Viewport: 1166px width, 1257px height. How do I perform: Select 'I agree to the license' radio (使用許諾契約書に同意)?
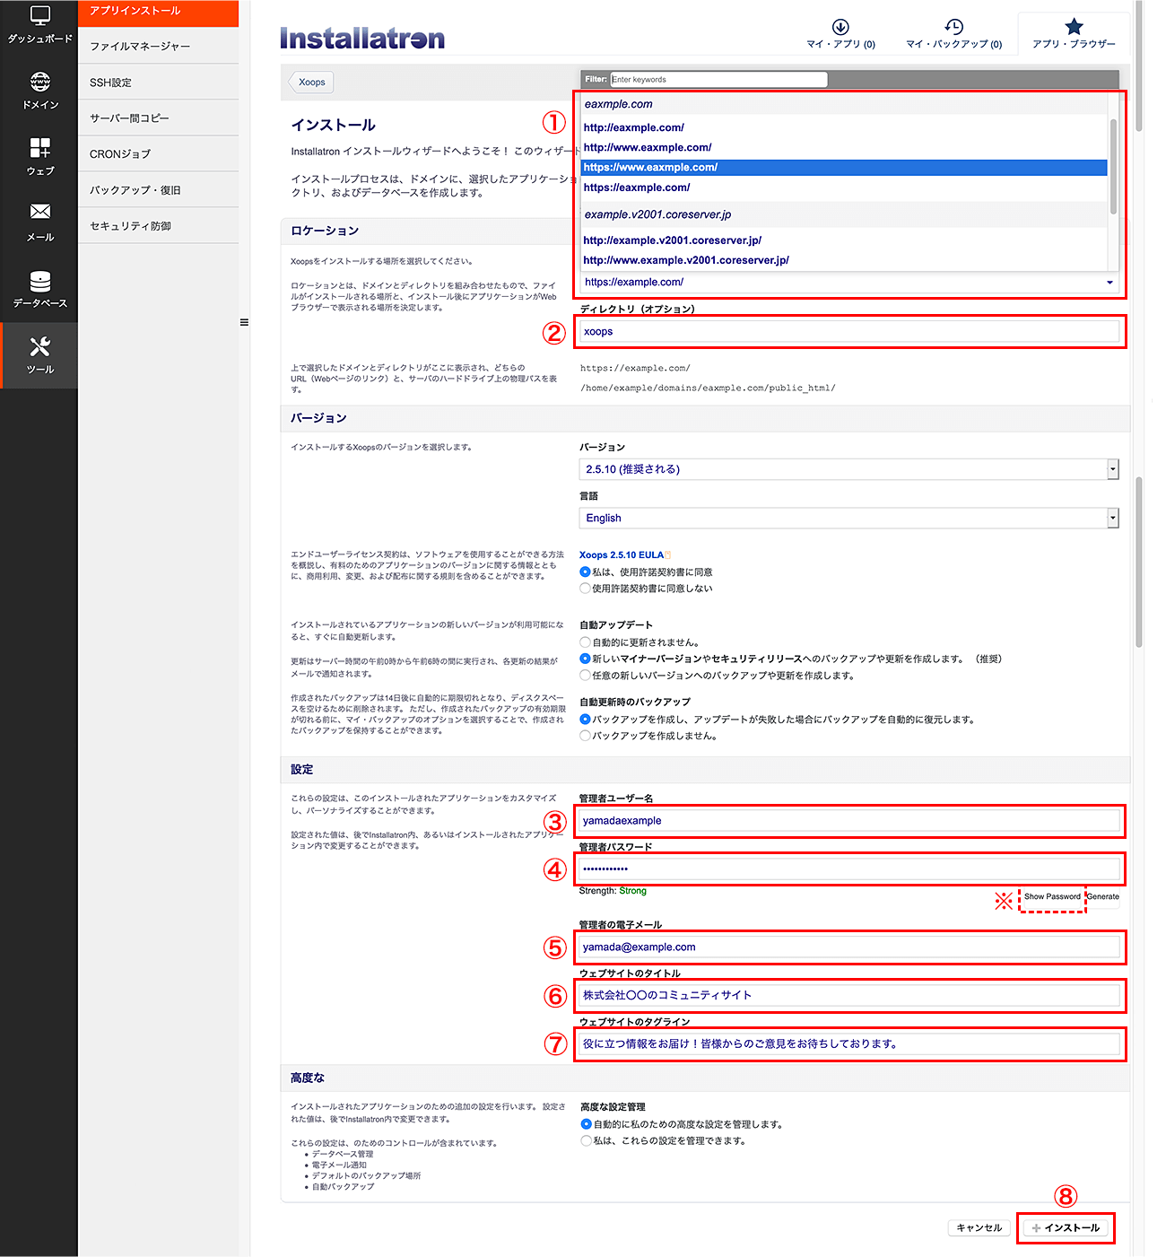585,572
